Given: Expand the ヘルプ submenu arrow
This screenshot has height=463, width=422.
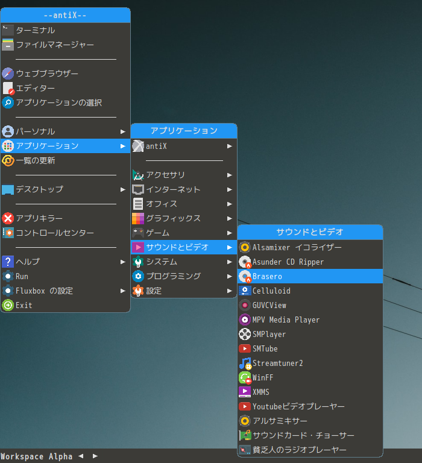Looking at the screenshot, I should click(x=123, y=262).
